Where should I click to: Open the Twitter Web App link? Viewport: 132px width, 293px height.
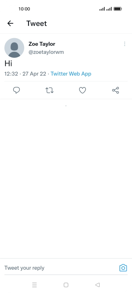click(71, 74)
